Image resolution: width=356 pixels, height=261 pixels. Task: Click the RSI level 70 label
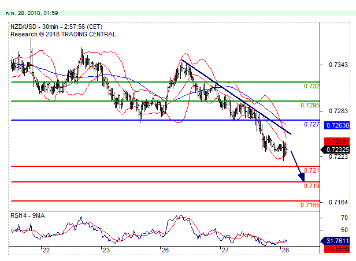click(344, 218)
